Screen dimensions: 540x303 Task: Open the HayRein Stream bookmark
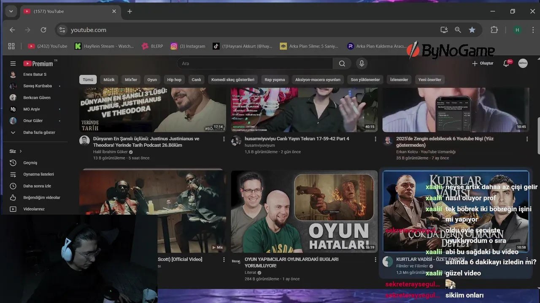click(105, 46)
